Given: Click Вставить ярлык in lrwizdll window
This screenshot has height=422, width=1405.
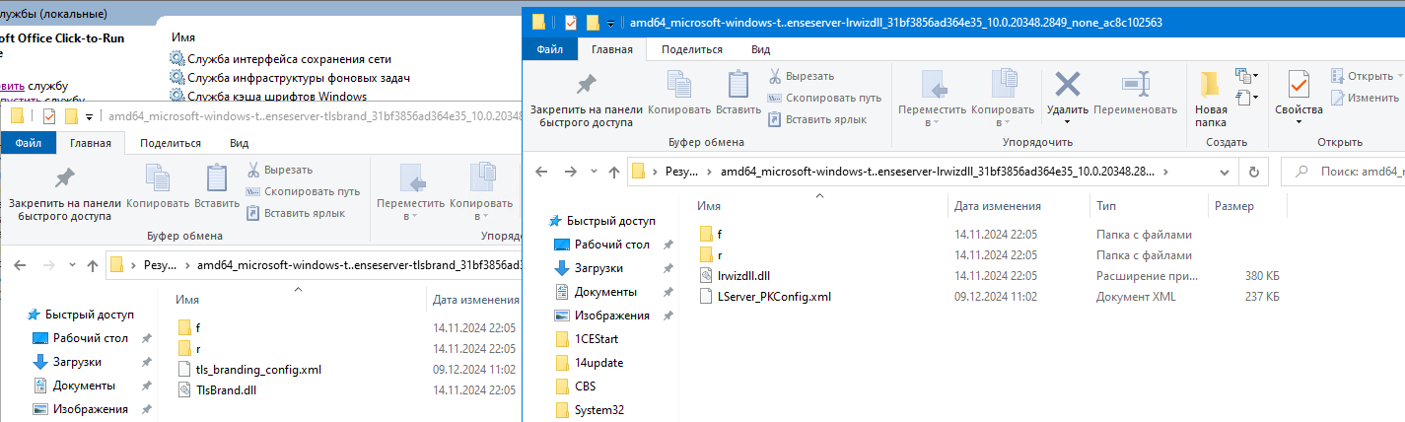Looking at the screenshot, I should pos(816,119).
